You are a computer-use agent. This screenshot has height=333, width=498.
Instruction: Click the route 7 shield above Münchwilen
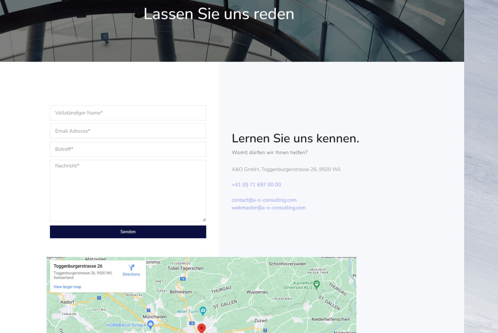[148, 310]
